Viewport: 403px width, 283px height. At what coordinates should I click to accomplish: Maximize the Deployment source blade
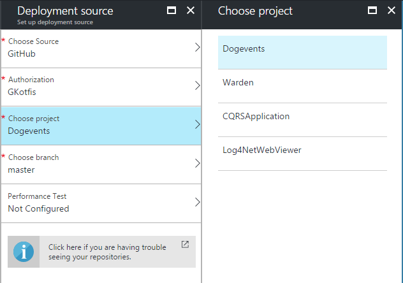coord(172,11)
